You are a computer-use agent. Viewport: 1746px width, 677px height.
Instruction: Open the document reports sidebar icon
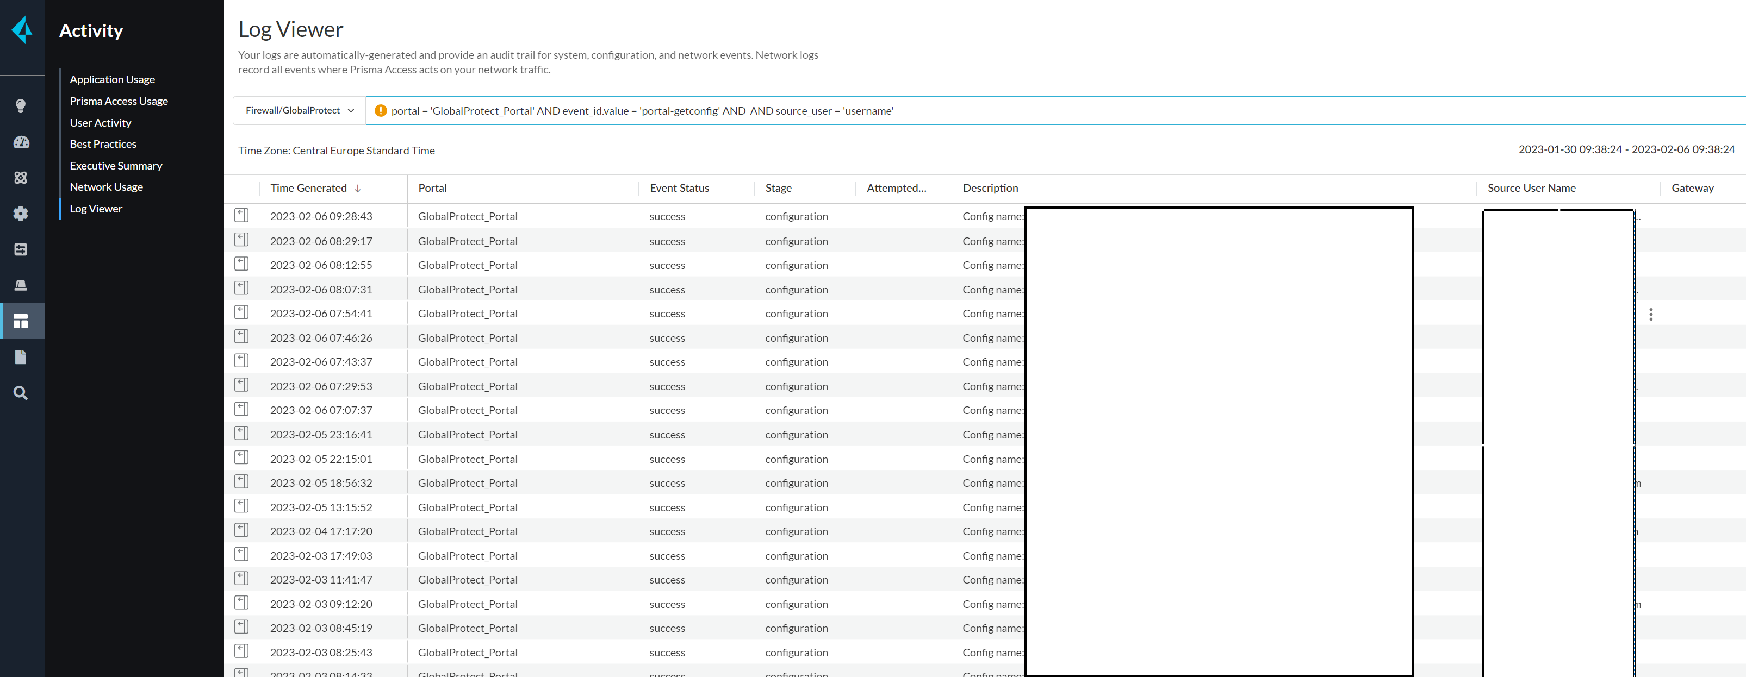(x=21, y=357)
